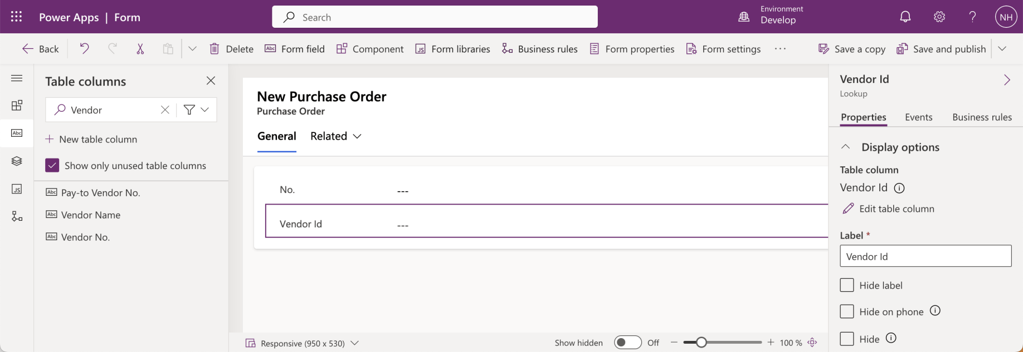Click Edit table column

[x=888, y=209]
